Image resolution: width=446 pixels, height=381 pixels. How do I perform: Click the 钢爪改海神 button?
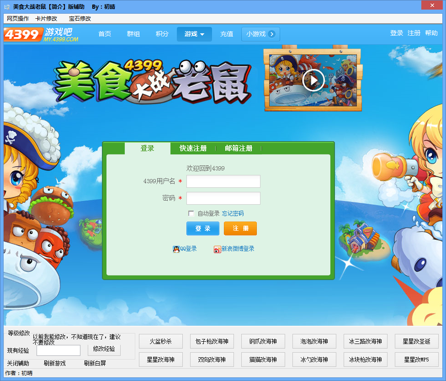[263, 341]
